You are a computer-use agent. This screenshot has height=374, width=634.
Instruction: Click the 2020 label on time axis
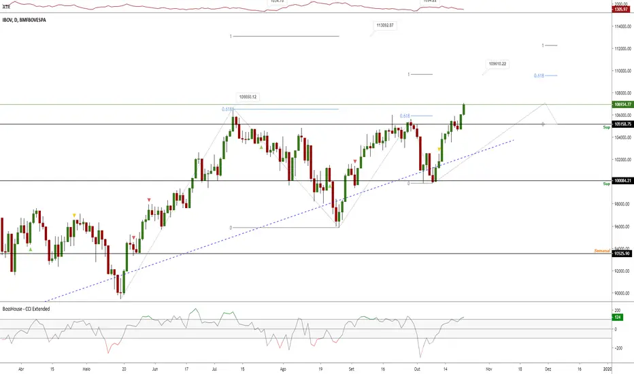point(607,369)
